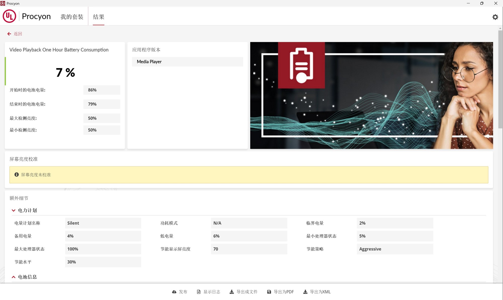
Task: Export results using the 导出为XML arrow icon
Action: pos(306,292)
